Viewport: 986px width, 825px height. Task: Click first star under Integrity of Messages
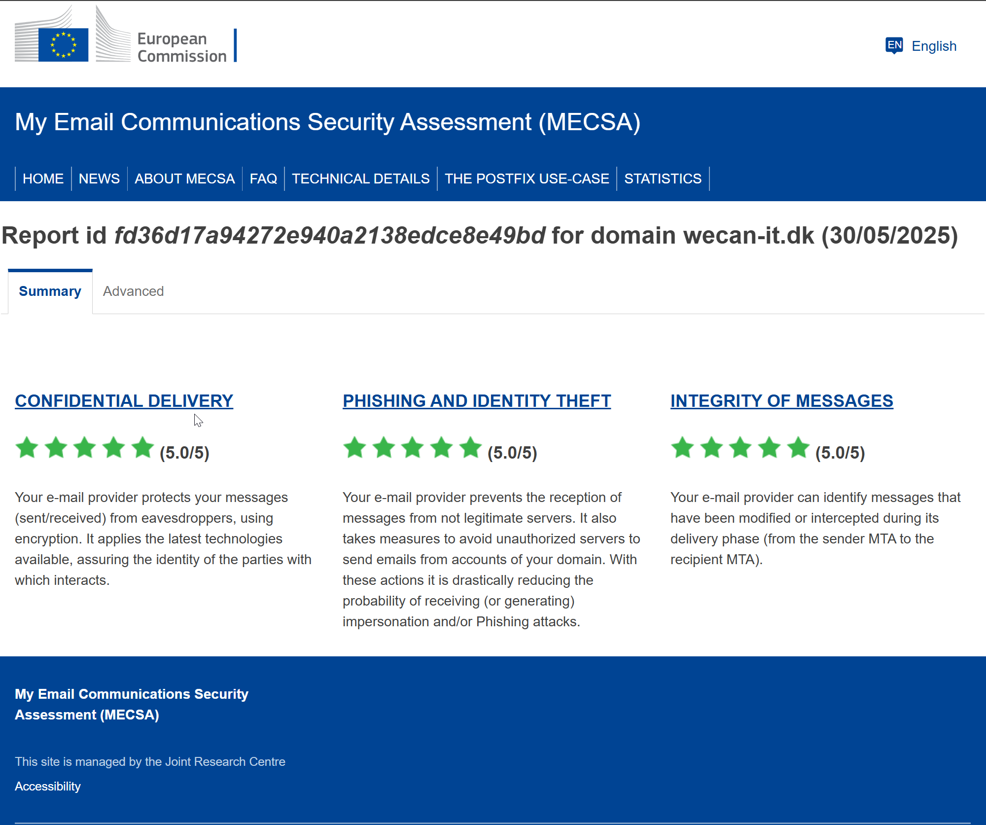[683, 448]
